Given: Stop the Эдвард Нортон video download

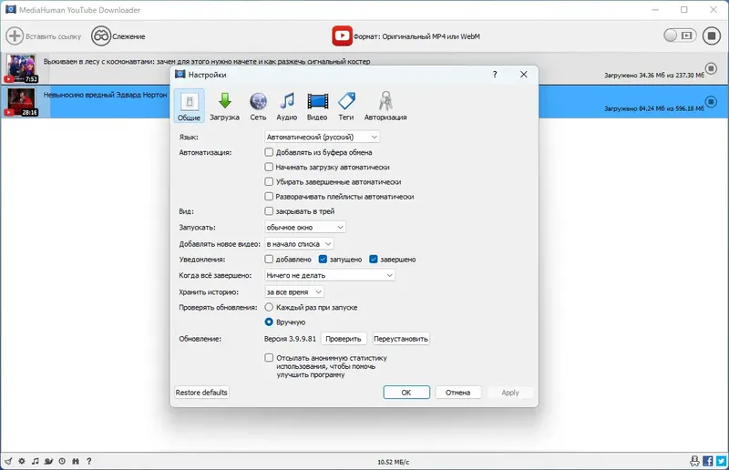Looking at the screenshot, I should (x=711, y=101).
